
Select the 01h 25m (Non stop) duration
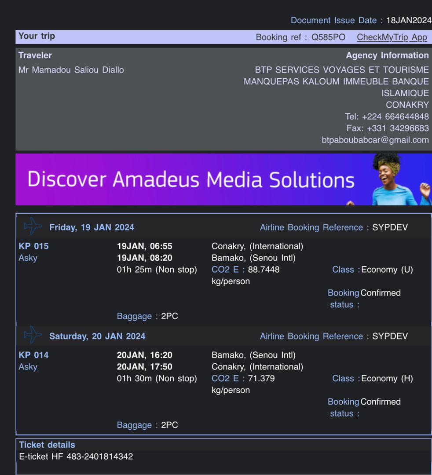coord(157,270)
